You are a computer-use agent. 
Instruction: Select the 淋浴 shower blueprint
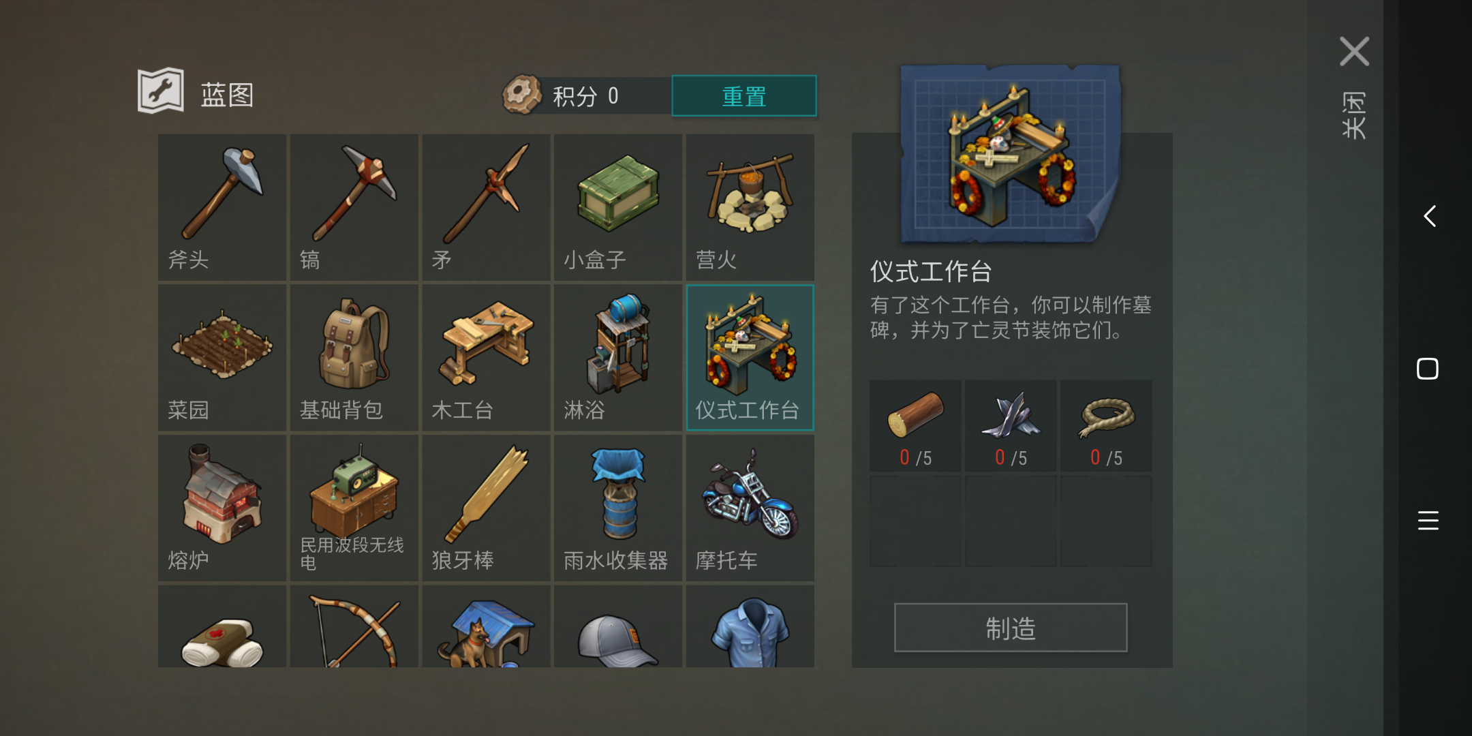point(618,358)
